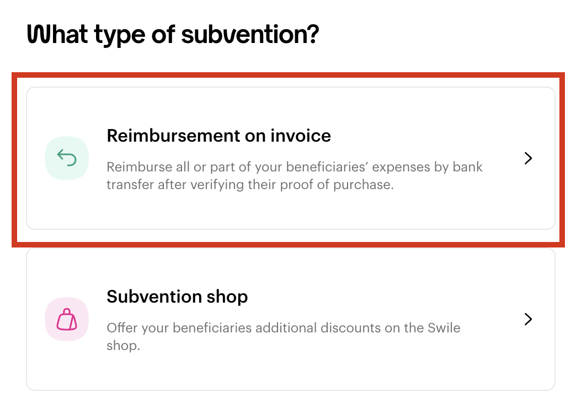The height and width of the screenshot is (409, 587).
Task: Click the pink shopping bag icon
Action: 67,319
